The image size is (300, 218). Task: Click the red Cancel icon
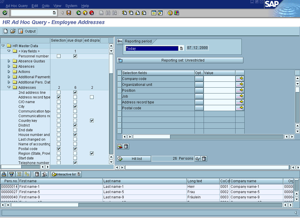coord(92,13)
